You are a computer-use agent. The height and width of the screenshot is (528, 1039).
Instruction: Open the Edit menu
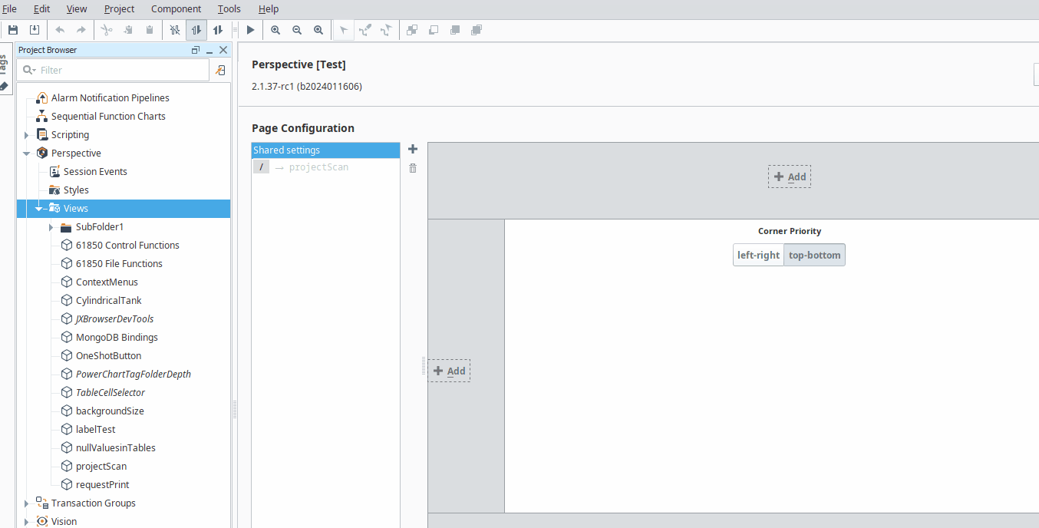[41, 9]
